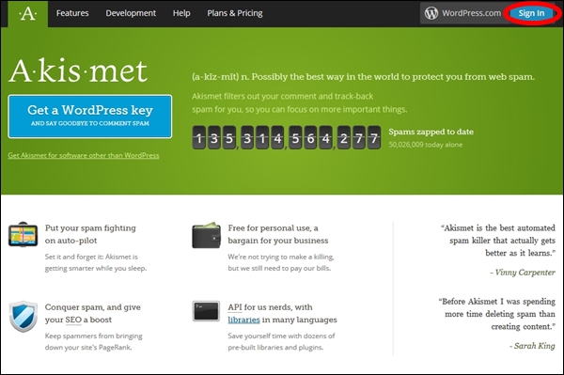Click 'Akismet filters out your comment' text
This screenshot has width=564, height=375.
point(300,102)
